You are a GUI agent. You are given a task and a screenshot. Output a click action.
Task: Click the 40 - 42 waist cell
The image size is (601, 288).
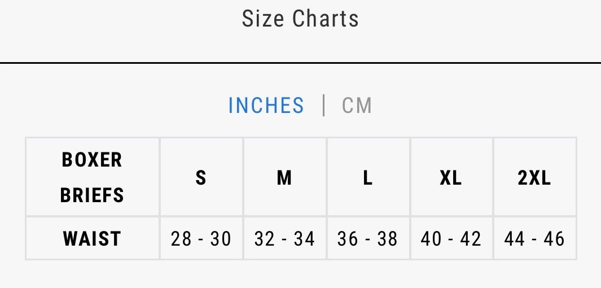[x=451, y=238]
